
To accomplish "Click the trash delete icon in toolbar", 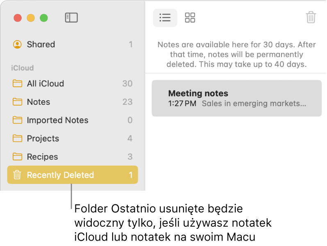I will coord(311,18).
